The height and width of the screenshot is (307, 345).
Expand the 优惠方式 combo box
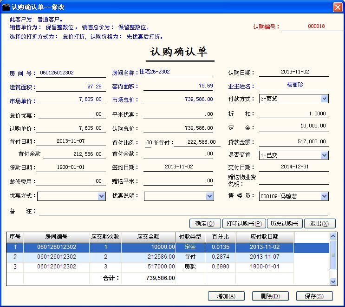click(x=102, y=196)
